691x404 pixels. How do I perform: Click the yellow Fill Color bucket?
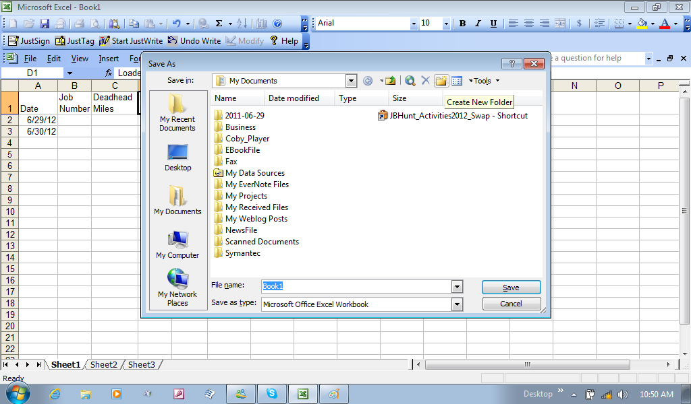642,24
